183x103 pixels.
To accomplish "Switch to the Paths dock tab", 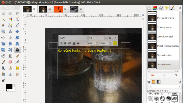I will pos(161,8).
